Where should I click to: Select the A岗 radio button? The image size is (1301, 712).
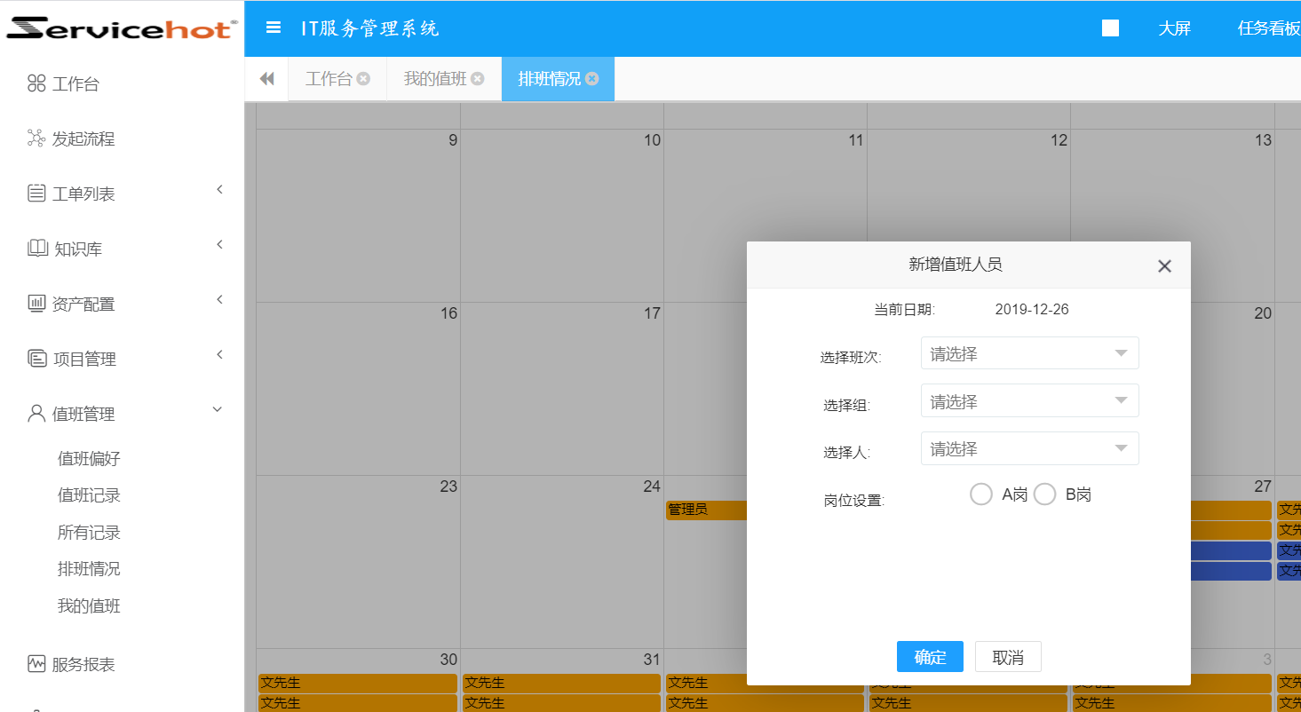click(981, 494)
